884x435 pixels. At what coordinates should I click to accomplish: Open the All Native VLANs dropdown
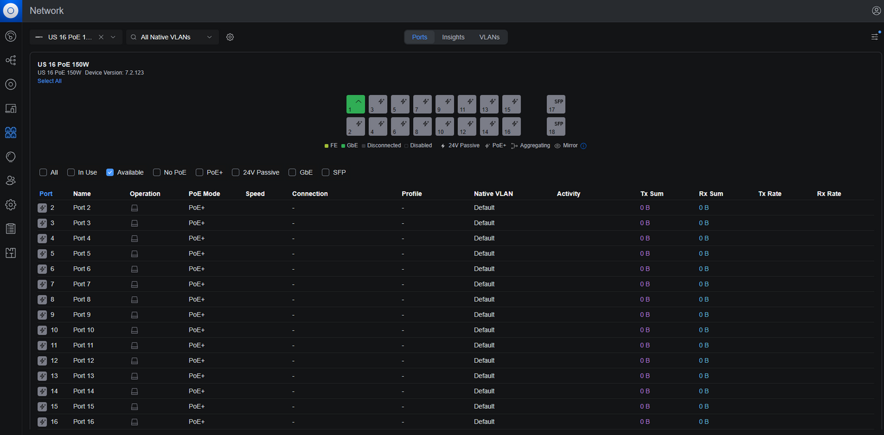pos(172,37)
